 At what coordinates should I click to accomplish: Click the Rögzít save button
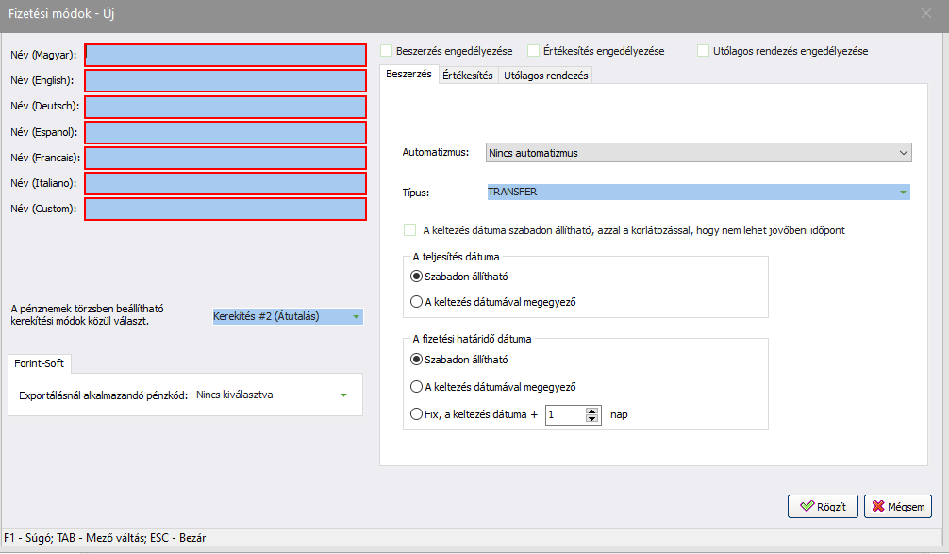(x=823, y=506)
